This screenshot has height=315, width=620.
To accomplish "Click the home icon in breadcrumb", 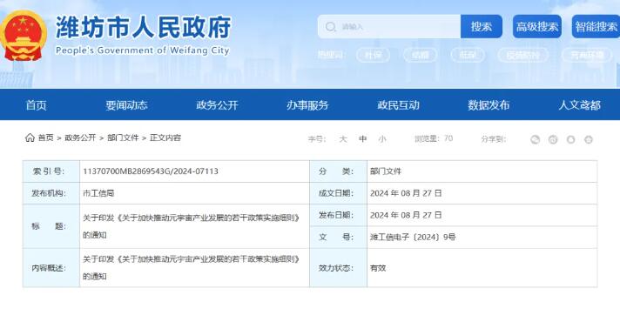I will [x=30, y=137].
